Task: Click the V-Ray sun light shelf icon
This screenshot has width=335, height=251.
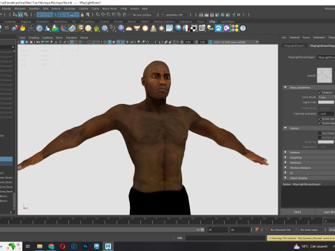Action: 161,29
